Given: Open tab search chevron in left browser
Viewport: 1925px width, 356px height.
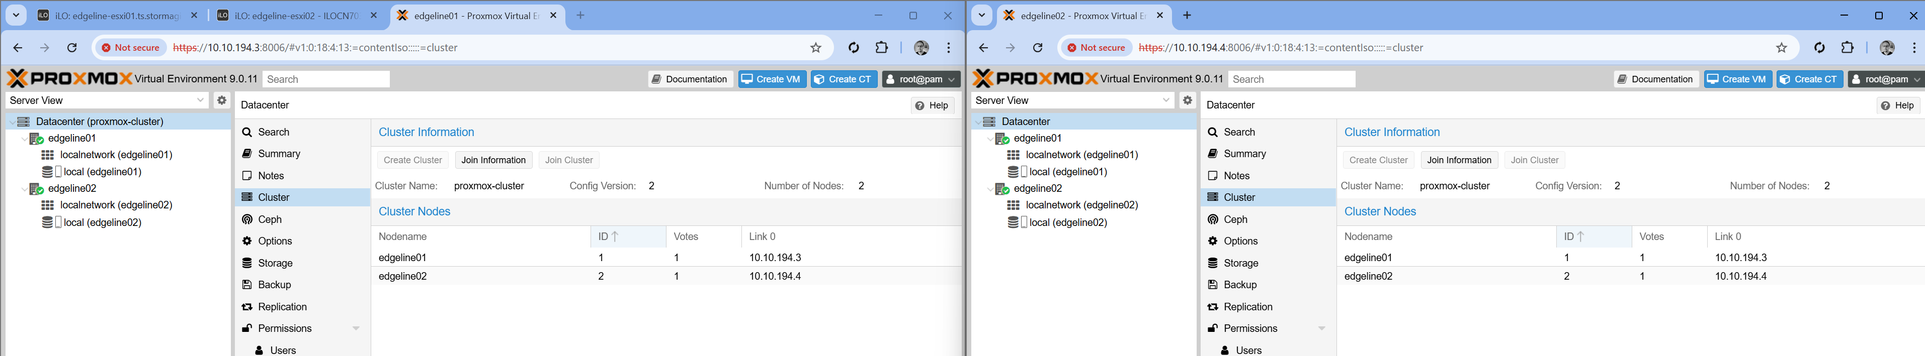Looking at the screenshot, I should coord(16,16).
